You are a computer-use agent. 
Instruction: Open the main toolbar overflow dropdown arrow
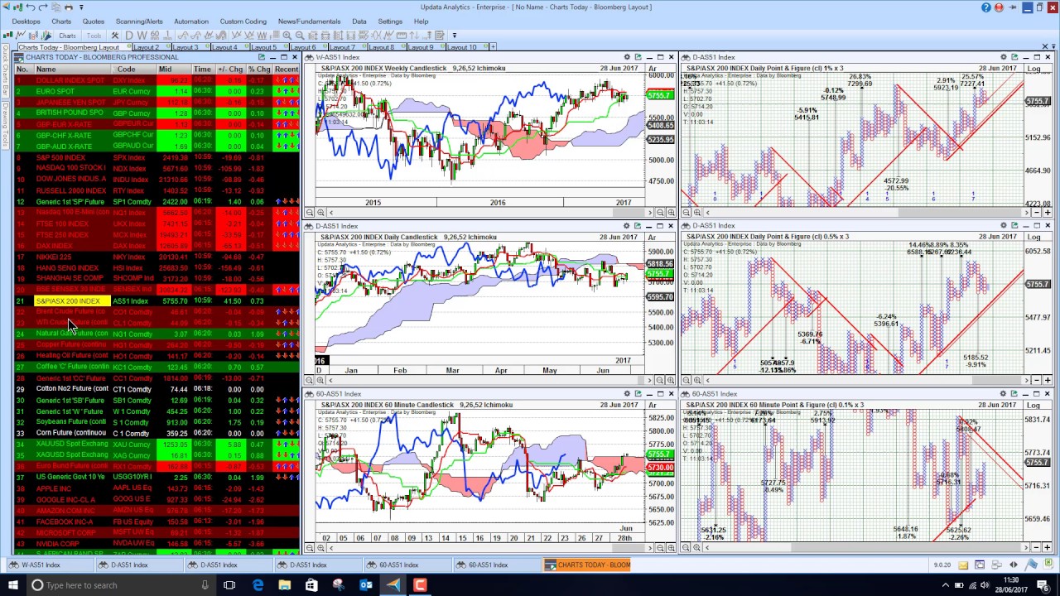454,36
